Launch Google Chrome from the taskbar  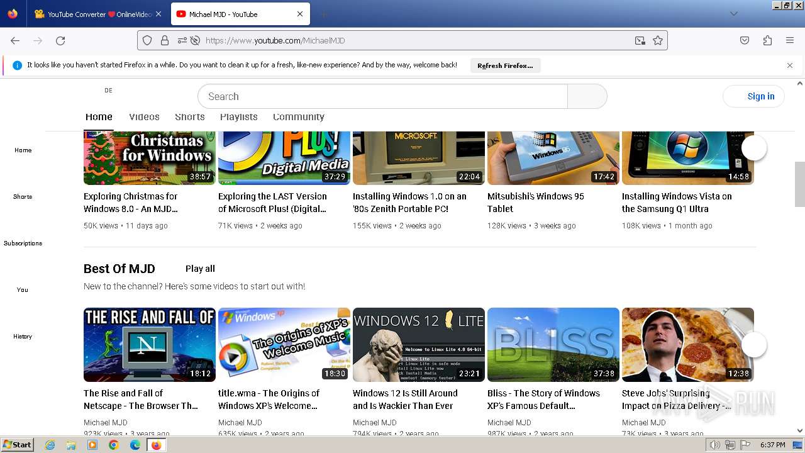pyautogui.click(x=114, y=445)
